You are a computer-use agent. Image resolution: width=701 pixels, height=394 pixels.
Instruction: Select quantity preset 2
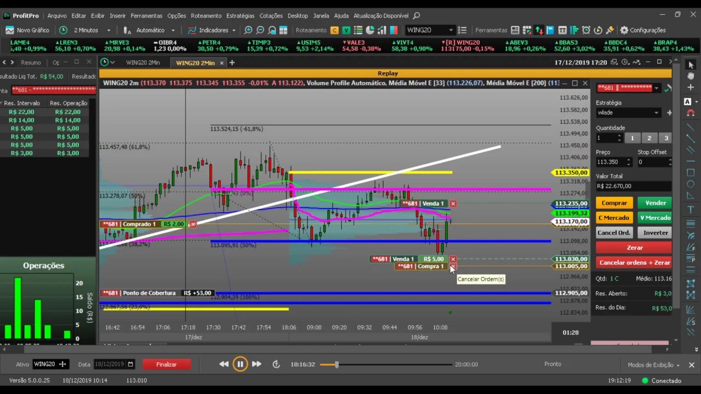point(649,138)
